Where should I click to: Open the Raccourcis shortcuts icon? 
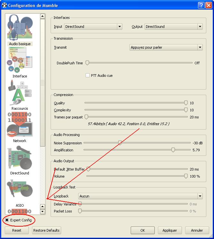[x=20, y=93]
